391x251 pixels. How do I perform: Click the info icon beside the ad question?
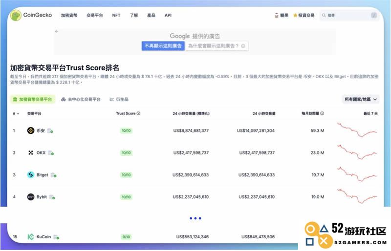click(x=243, y=46)
